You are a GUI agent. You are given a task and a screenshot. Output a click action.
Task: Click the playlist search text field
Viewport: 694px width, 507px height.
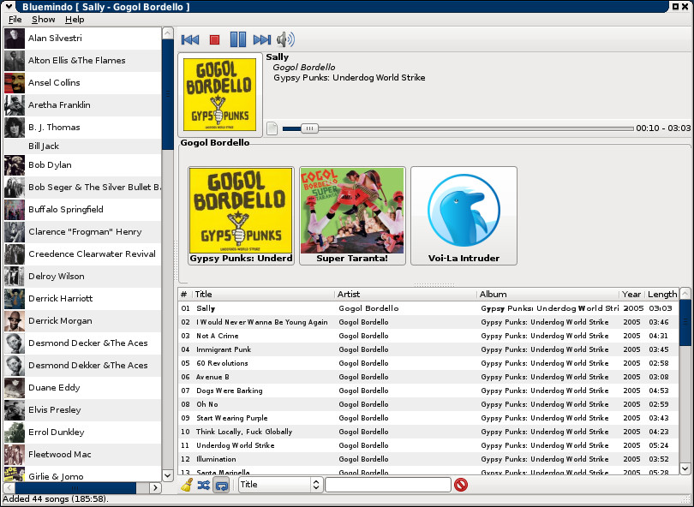(x=387, y=485)
